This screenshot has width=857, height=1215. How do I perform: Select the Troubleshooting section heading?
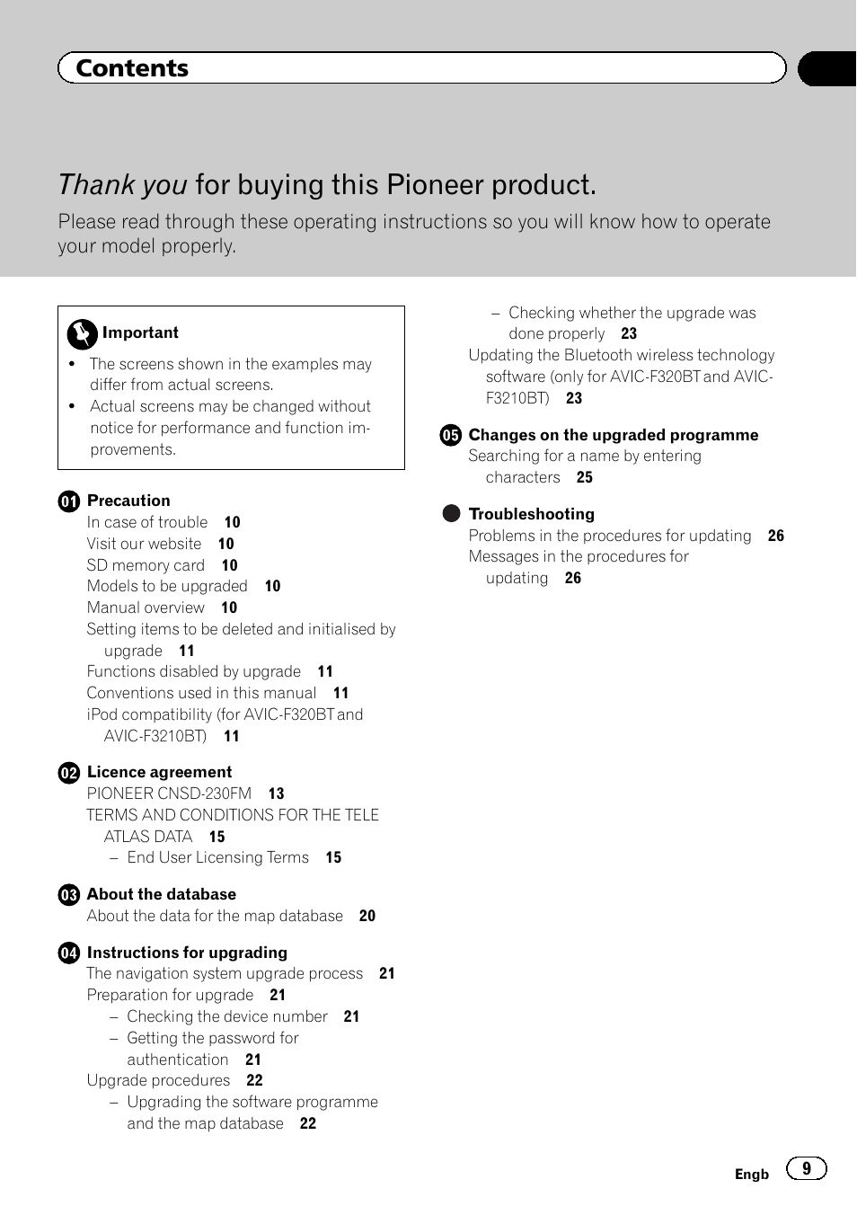point(532,514)
